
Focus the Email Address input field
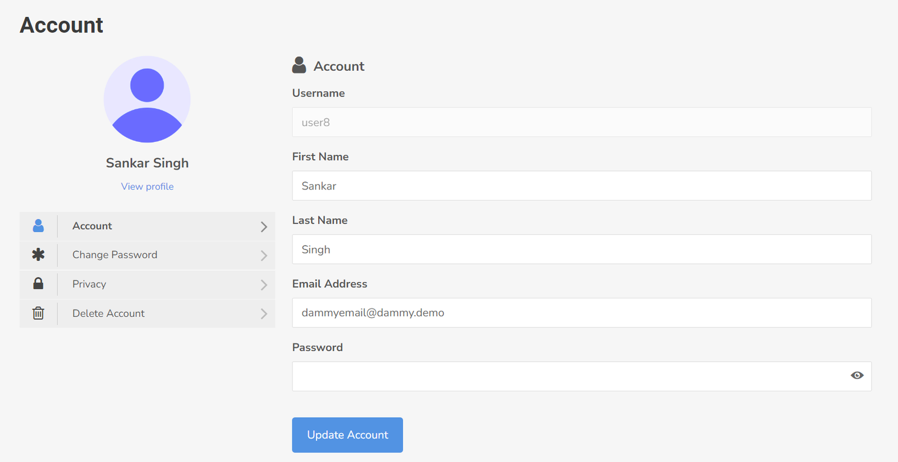click(x=581, y=313)
